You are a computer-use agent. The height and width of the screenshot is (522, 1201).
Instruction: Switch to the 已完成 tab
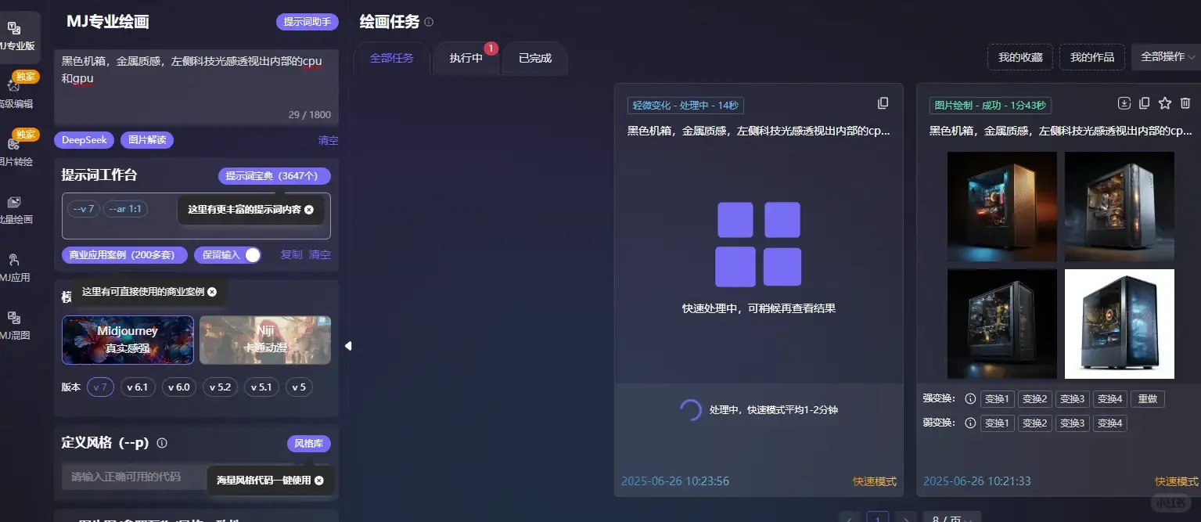[534, 58]
